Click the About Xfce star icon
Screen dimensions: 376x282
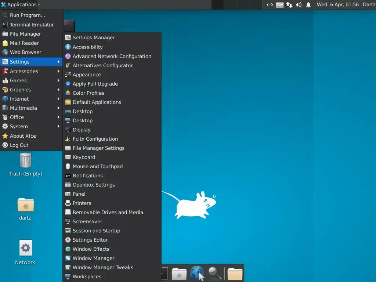[x=5, y=136]
